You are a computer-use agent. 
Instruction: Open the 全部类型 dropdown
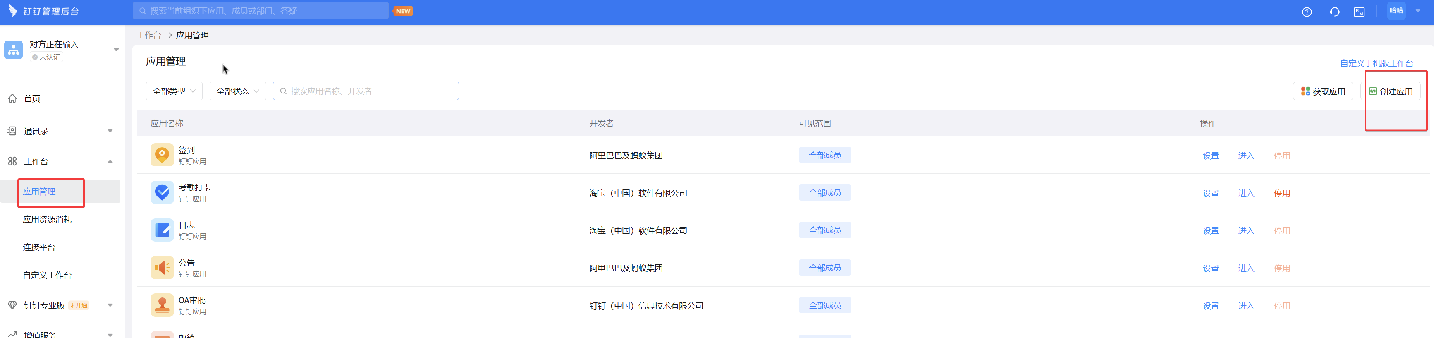point(174,91)
